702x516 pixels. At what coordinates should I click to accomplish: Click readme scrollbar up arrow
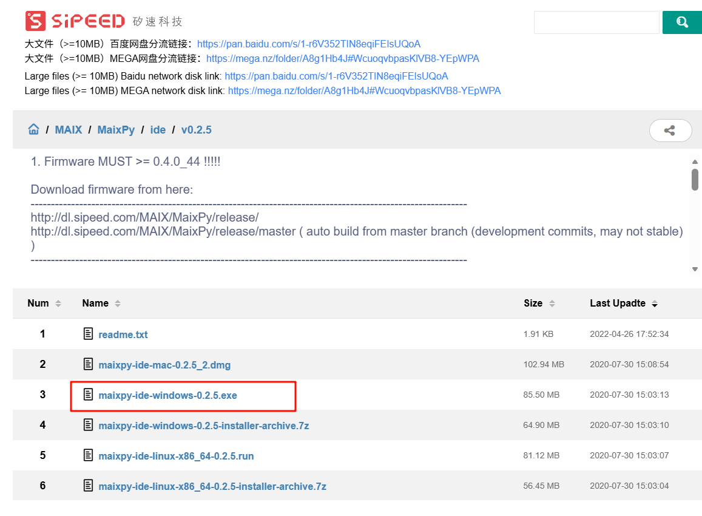(x=695, y=161)
